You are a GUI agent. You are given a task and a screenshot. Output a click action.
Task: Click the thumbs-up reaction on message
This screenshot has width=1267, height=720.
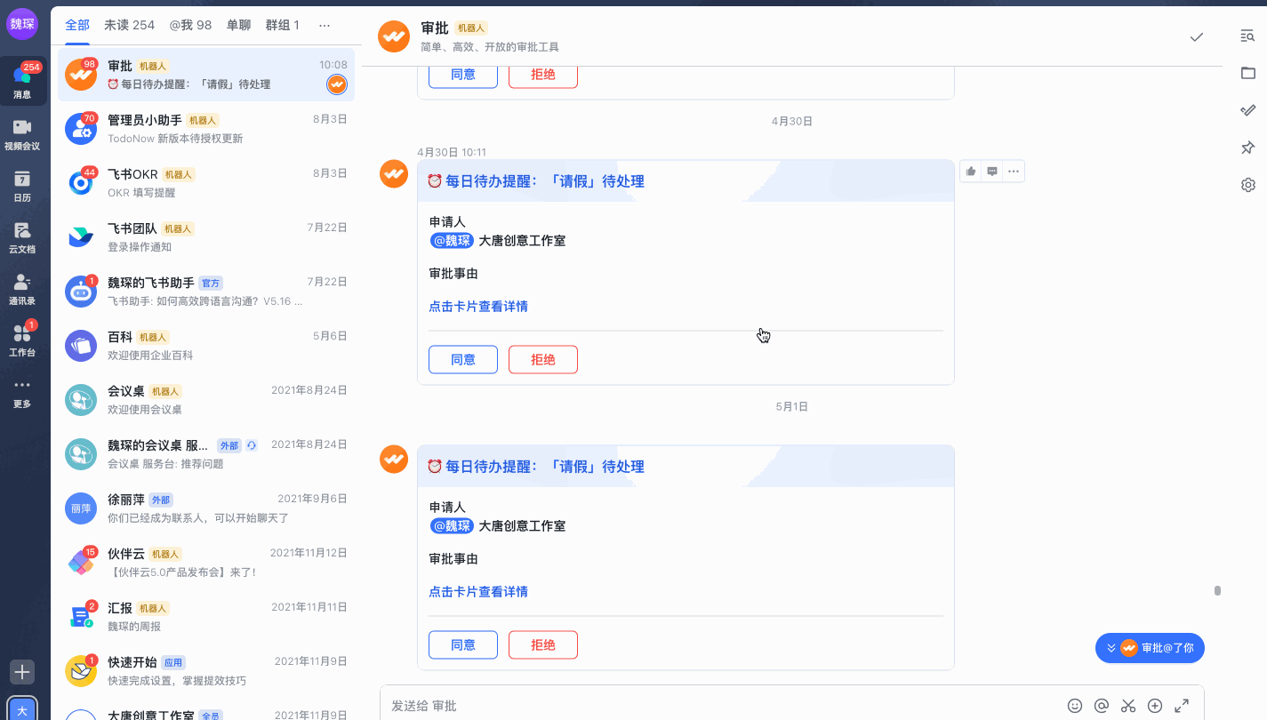[971, 172]
